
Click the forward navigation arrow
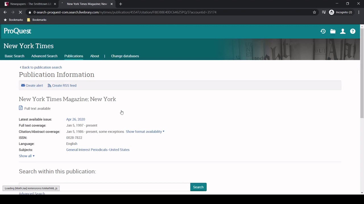click(x=13, y=12)
